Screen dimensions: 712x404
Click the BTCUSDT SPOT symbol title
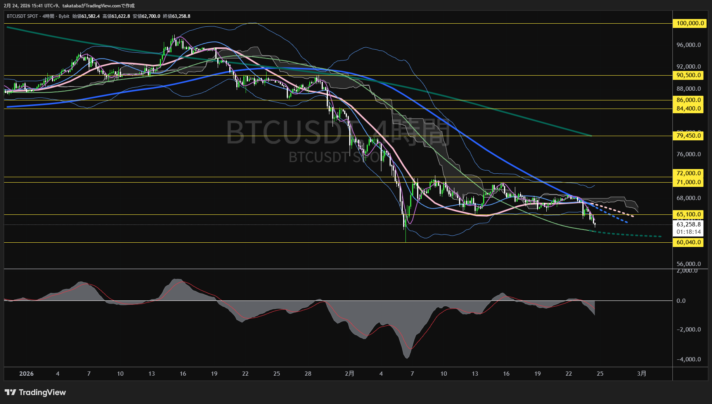pyautogui.click(x=23, y=16)
